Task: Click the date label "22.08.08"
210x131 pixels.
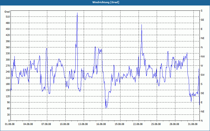Action: click(138, 124)
